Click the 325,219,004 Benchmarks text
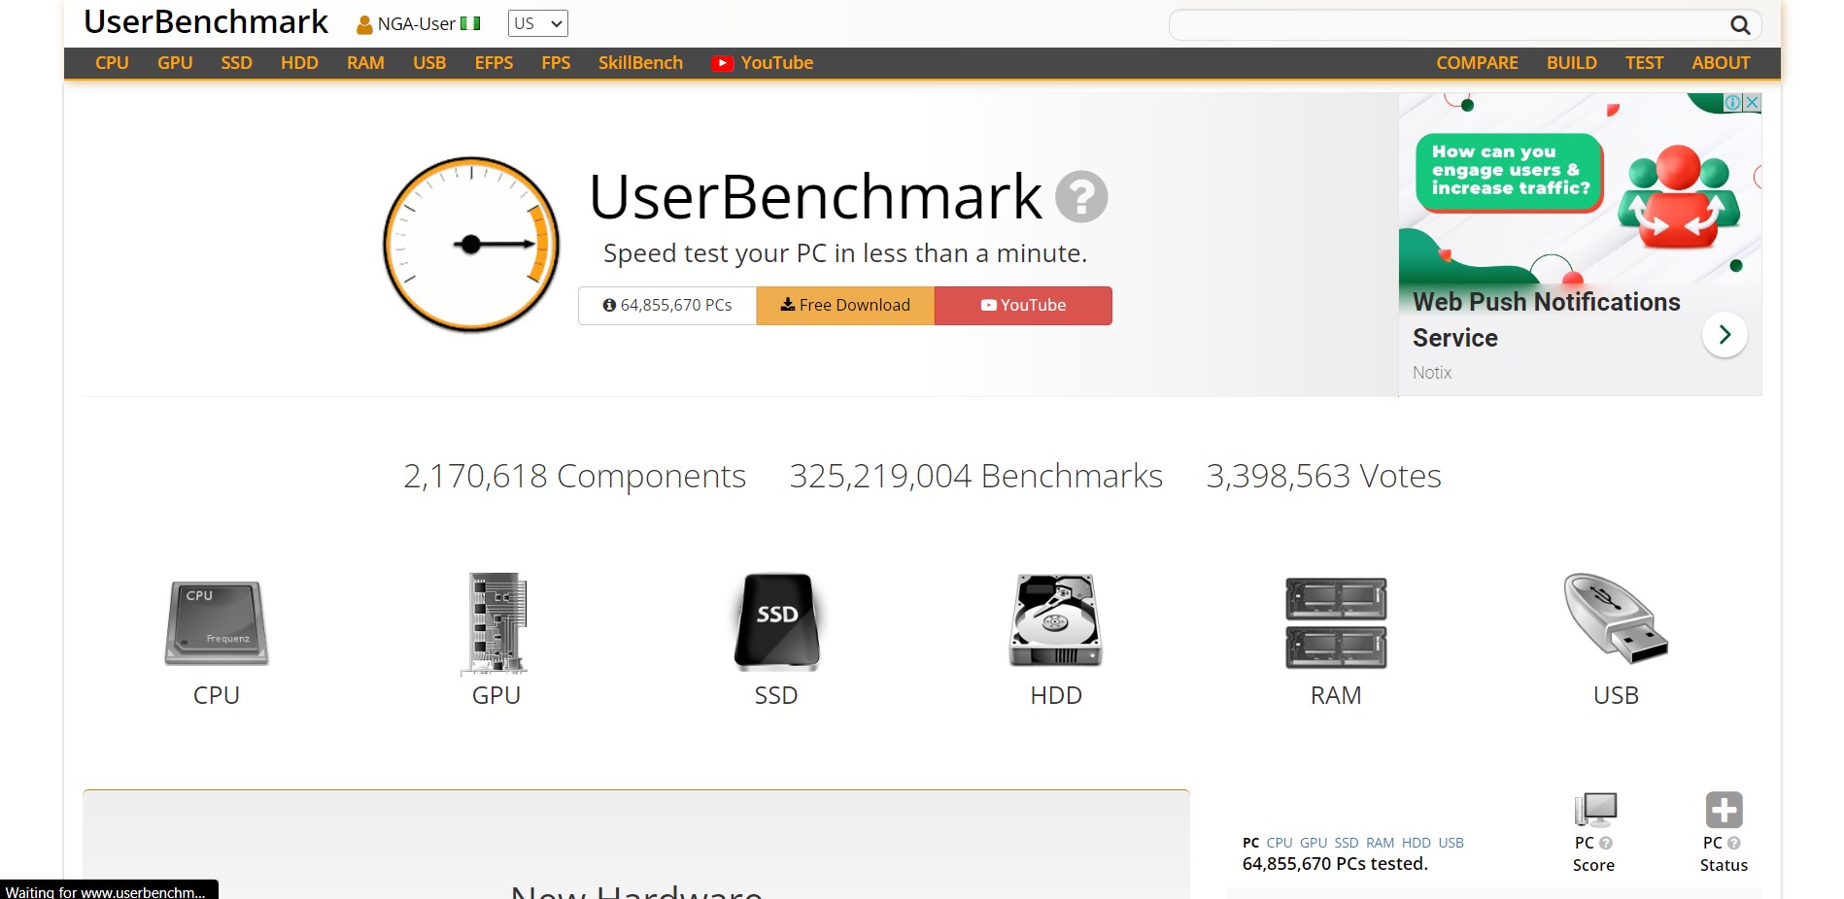The height and width of the screenshot is (899, 1844). coord(975,476)
